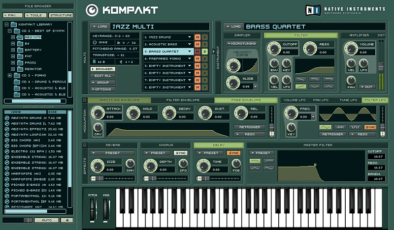Viewport: 394px width, 230px height.
Task: Open the Options button menu
Action: coord(103,89)
